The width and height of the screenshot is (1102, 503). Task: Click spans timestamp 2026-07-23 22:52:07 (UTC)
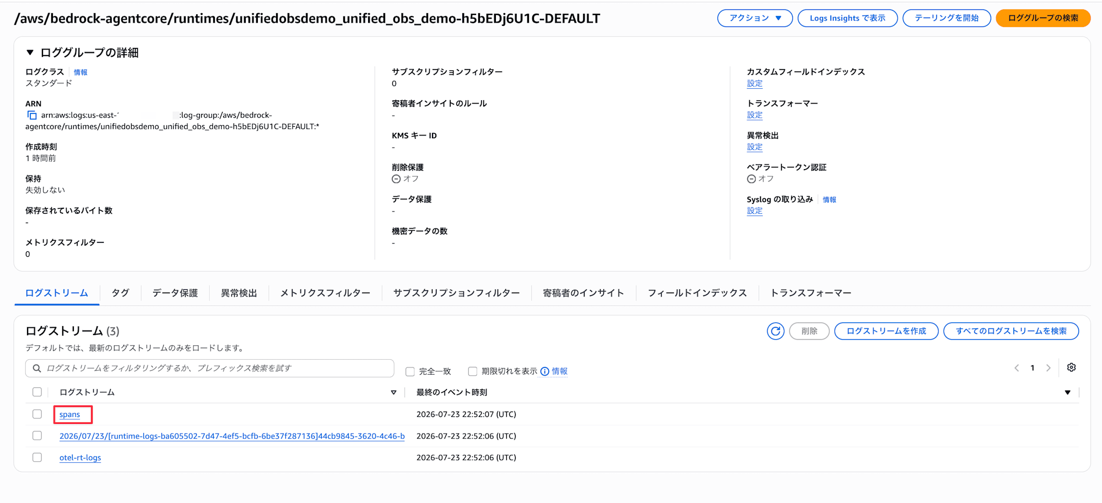pos(466,414)
